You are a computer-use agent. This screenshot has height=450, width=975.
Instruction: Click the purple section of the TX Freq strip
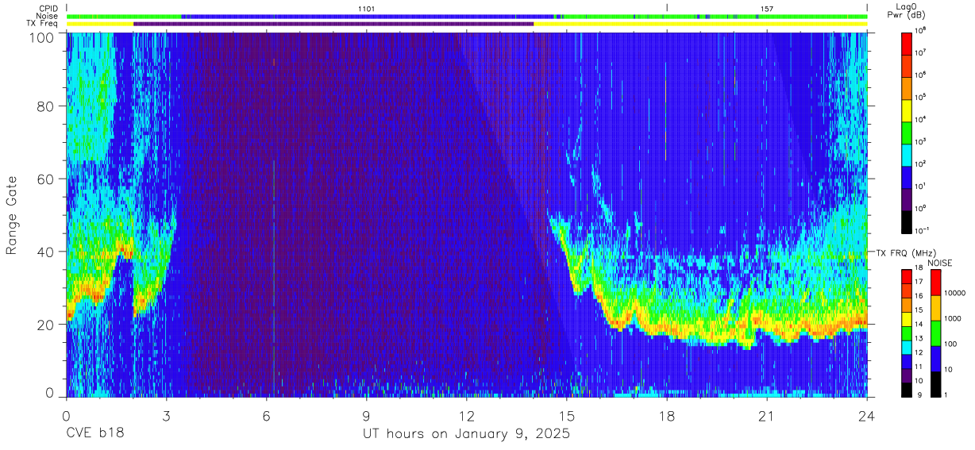[x=333, y=24]
